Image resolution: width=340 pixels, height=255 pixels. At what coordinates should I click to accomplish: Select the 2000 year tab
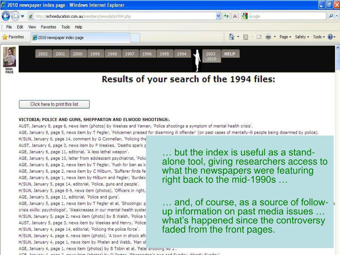click(x=78, y=54)
